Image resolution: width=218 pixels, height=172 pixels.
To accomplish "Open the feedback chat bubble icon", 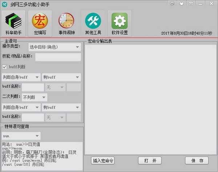I will (172, 4).
